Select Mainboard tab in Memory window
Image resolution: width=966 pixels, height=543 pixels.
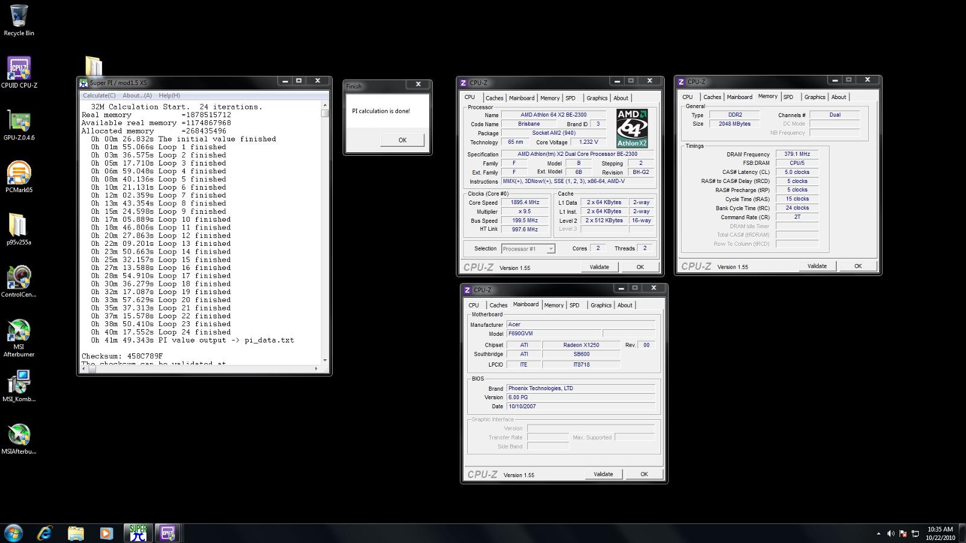(740, 97)
